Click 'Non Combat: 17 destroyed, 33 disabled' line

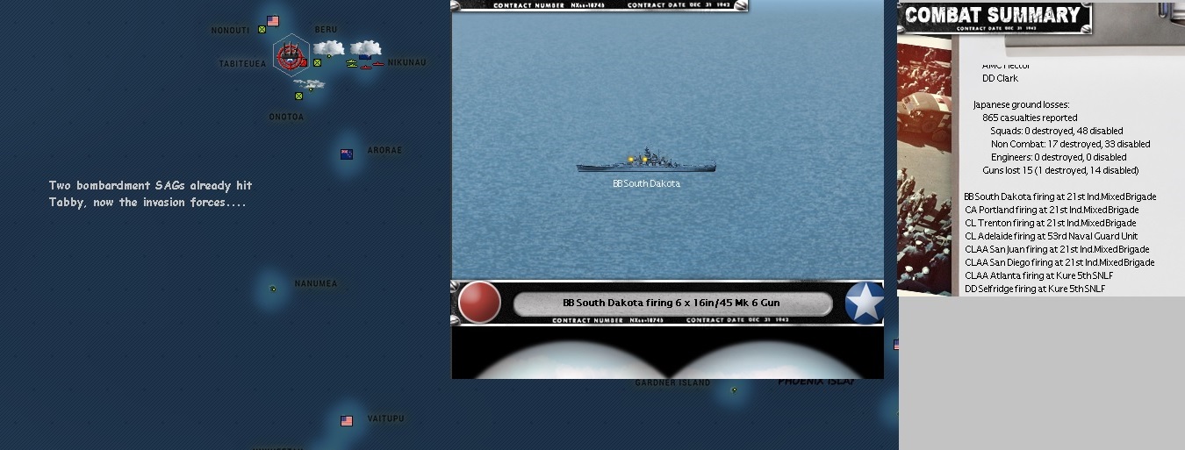[x=1070, y=144]
